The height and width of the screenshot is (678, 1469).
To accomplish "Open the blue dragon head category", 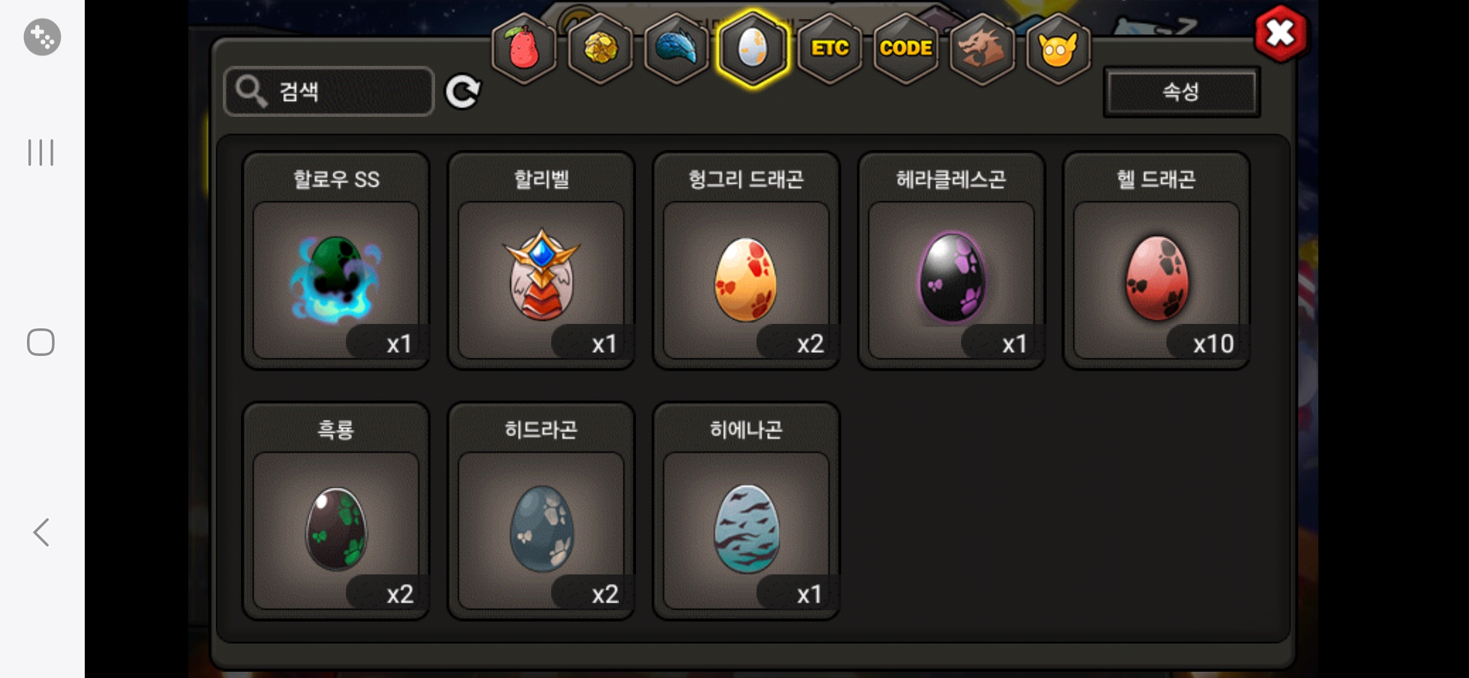I will (676, 49).
